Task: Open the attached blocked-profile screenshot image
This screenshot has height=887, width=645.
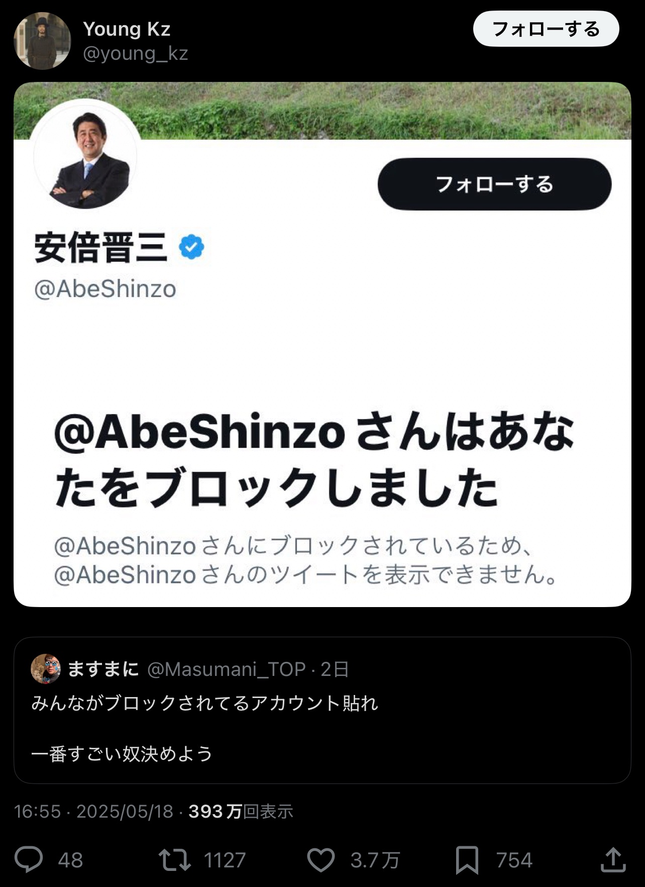Action: tap(322, 344)
